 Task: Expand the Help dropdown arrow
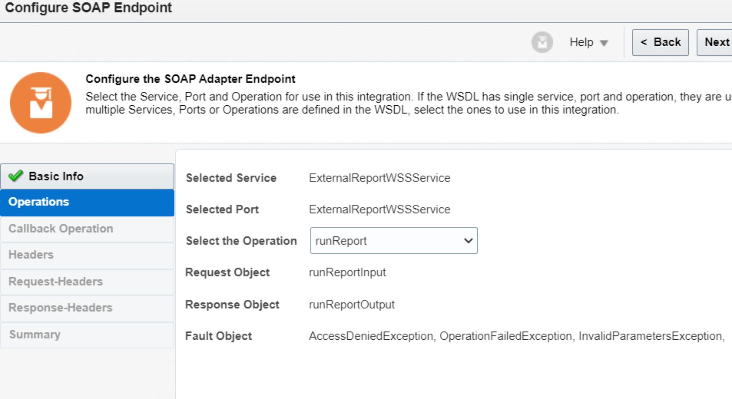coord(604,43)
